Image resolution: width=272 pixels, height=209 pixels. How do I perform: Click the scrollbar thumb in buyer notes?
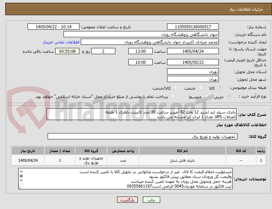click(x=21, y=176)
